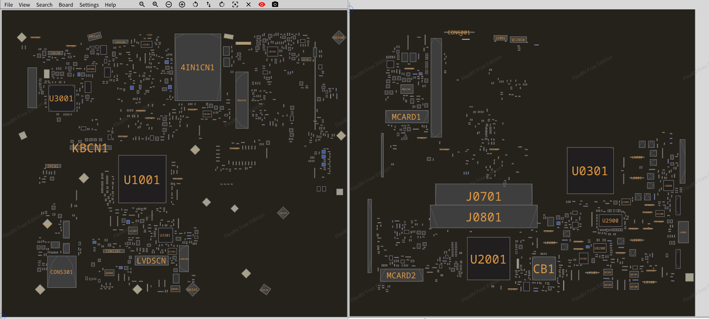The height and width of the screenshot is (319, 709).
Task: Click the 4IN1CN1 connector component
Action: click(198, 67)
